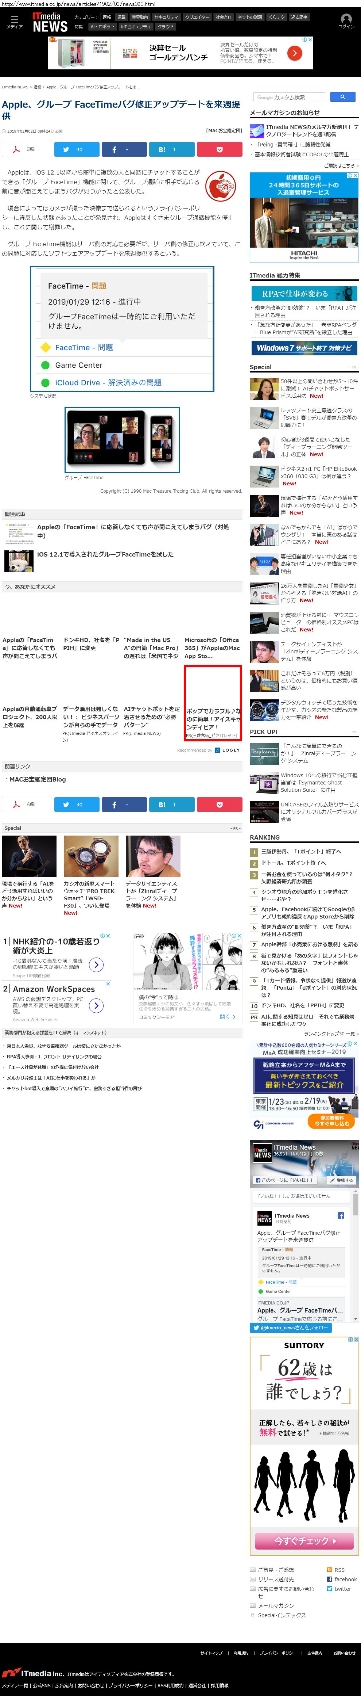Click ご購読はこちら link
This screenshot has width=361, height=1696.
pos(341,165)
